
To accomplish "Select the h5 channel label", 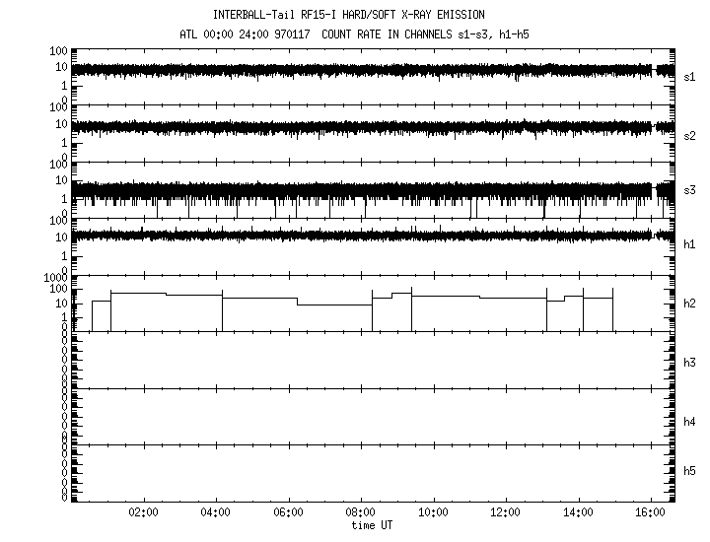I will [x=689, y=472].
